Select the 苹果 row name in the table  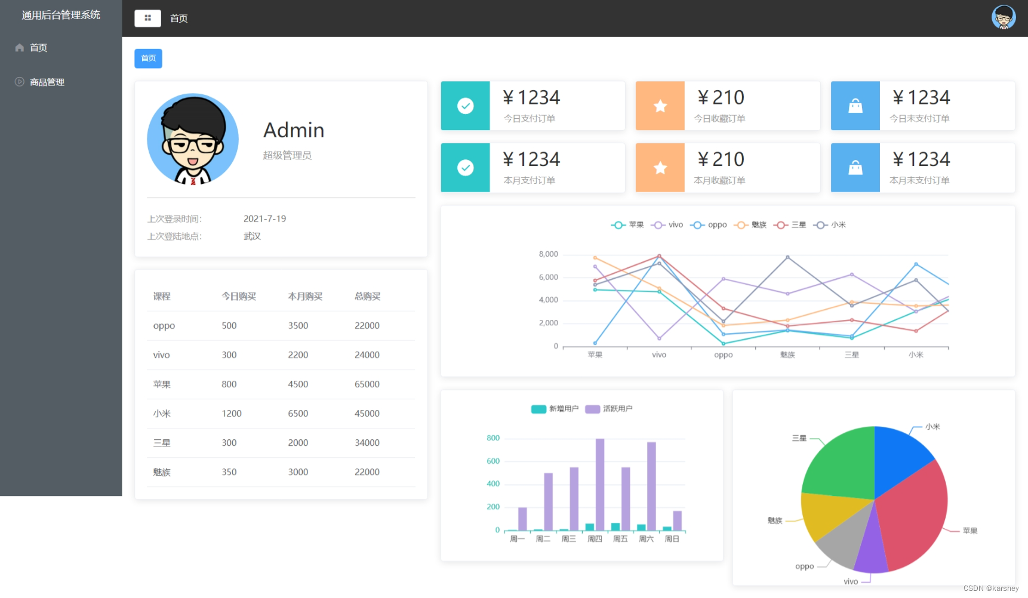click(162, 384)
